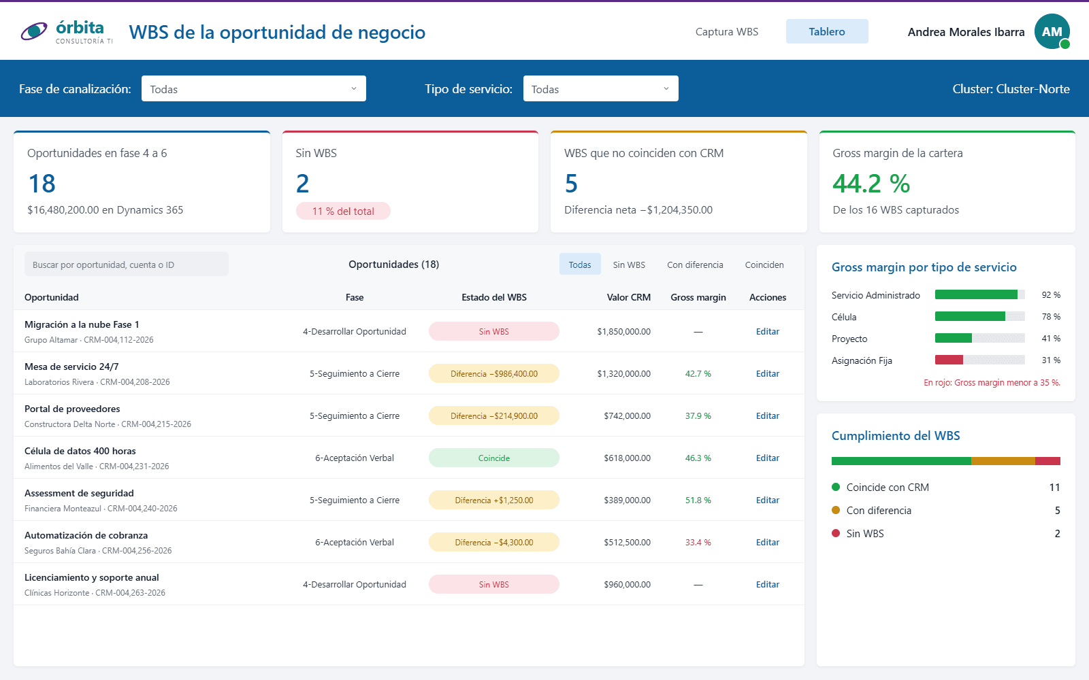Click the orange Con diferencia legend dot
The image size is (1089, 680).
coord(836,510)
